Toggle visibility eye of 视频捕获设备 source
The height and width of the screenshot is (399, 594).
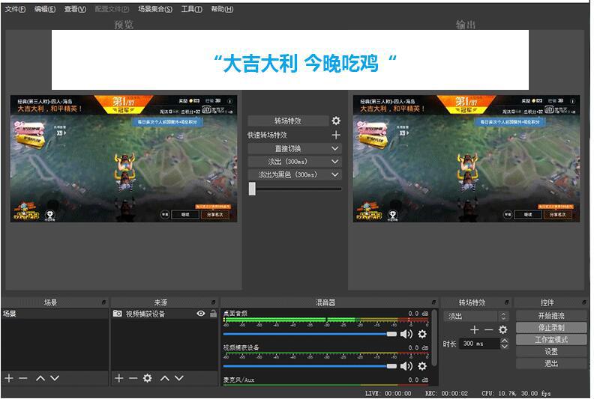coord(201,314)
